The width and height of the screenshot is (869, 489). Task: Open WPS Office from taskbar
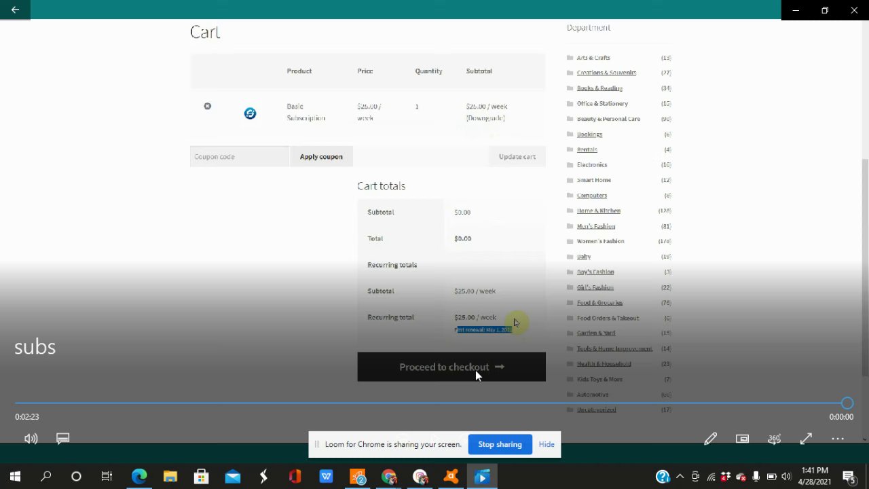[326, 477]
